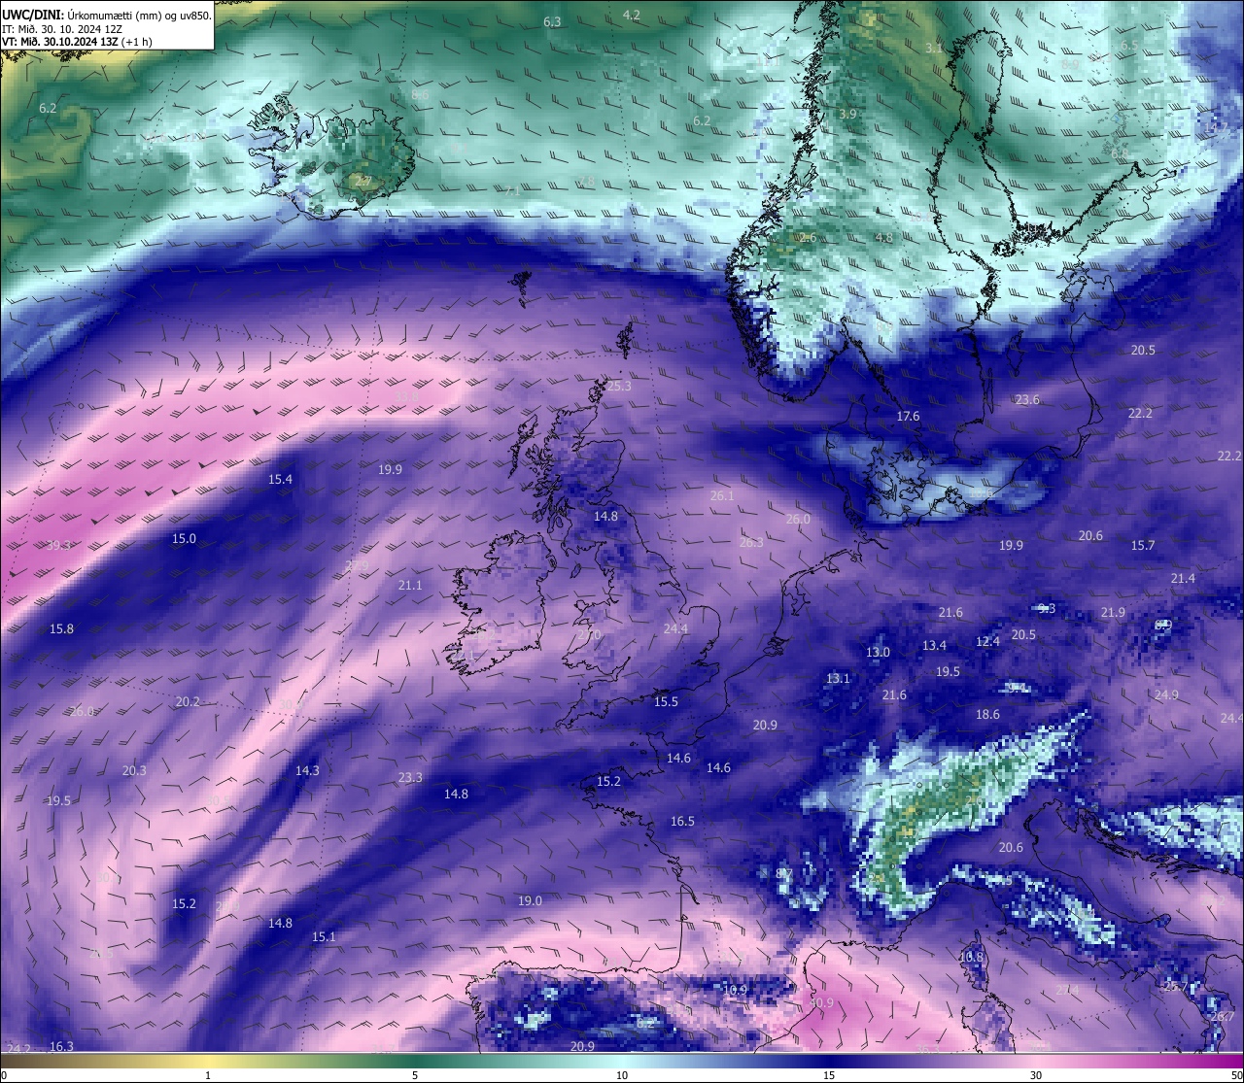Click the '15' tick on color scale

tap(829, 1075)
